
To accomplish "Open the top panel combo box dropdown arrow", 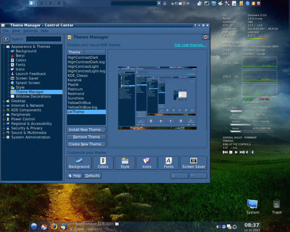I will (x=159, y=3).
